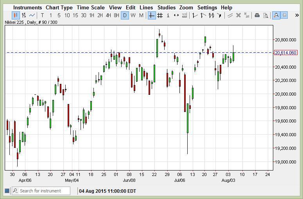
Task: Click the print chart icon
Action: (257, 16)
